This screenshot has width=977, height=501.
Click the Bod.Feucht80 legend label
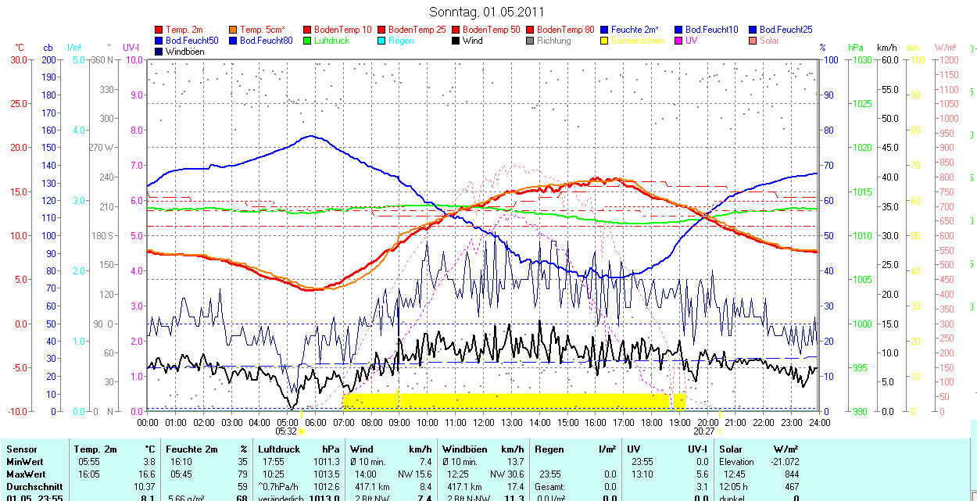pyautogui.click(x=266, y=41)
